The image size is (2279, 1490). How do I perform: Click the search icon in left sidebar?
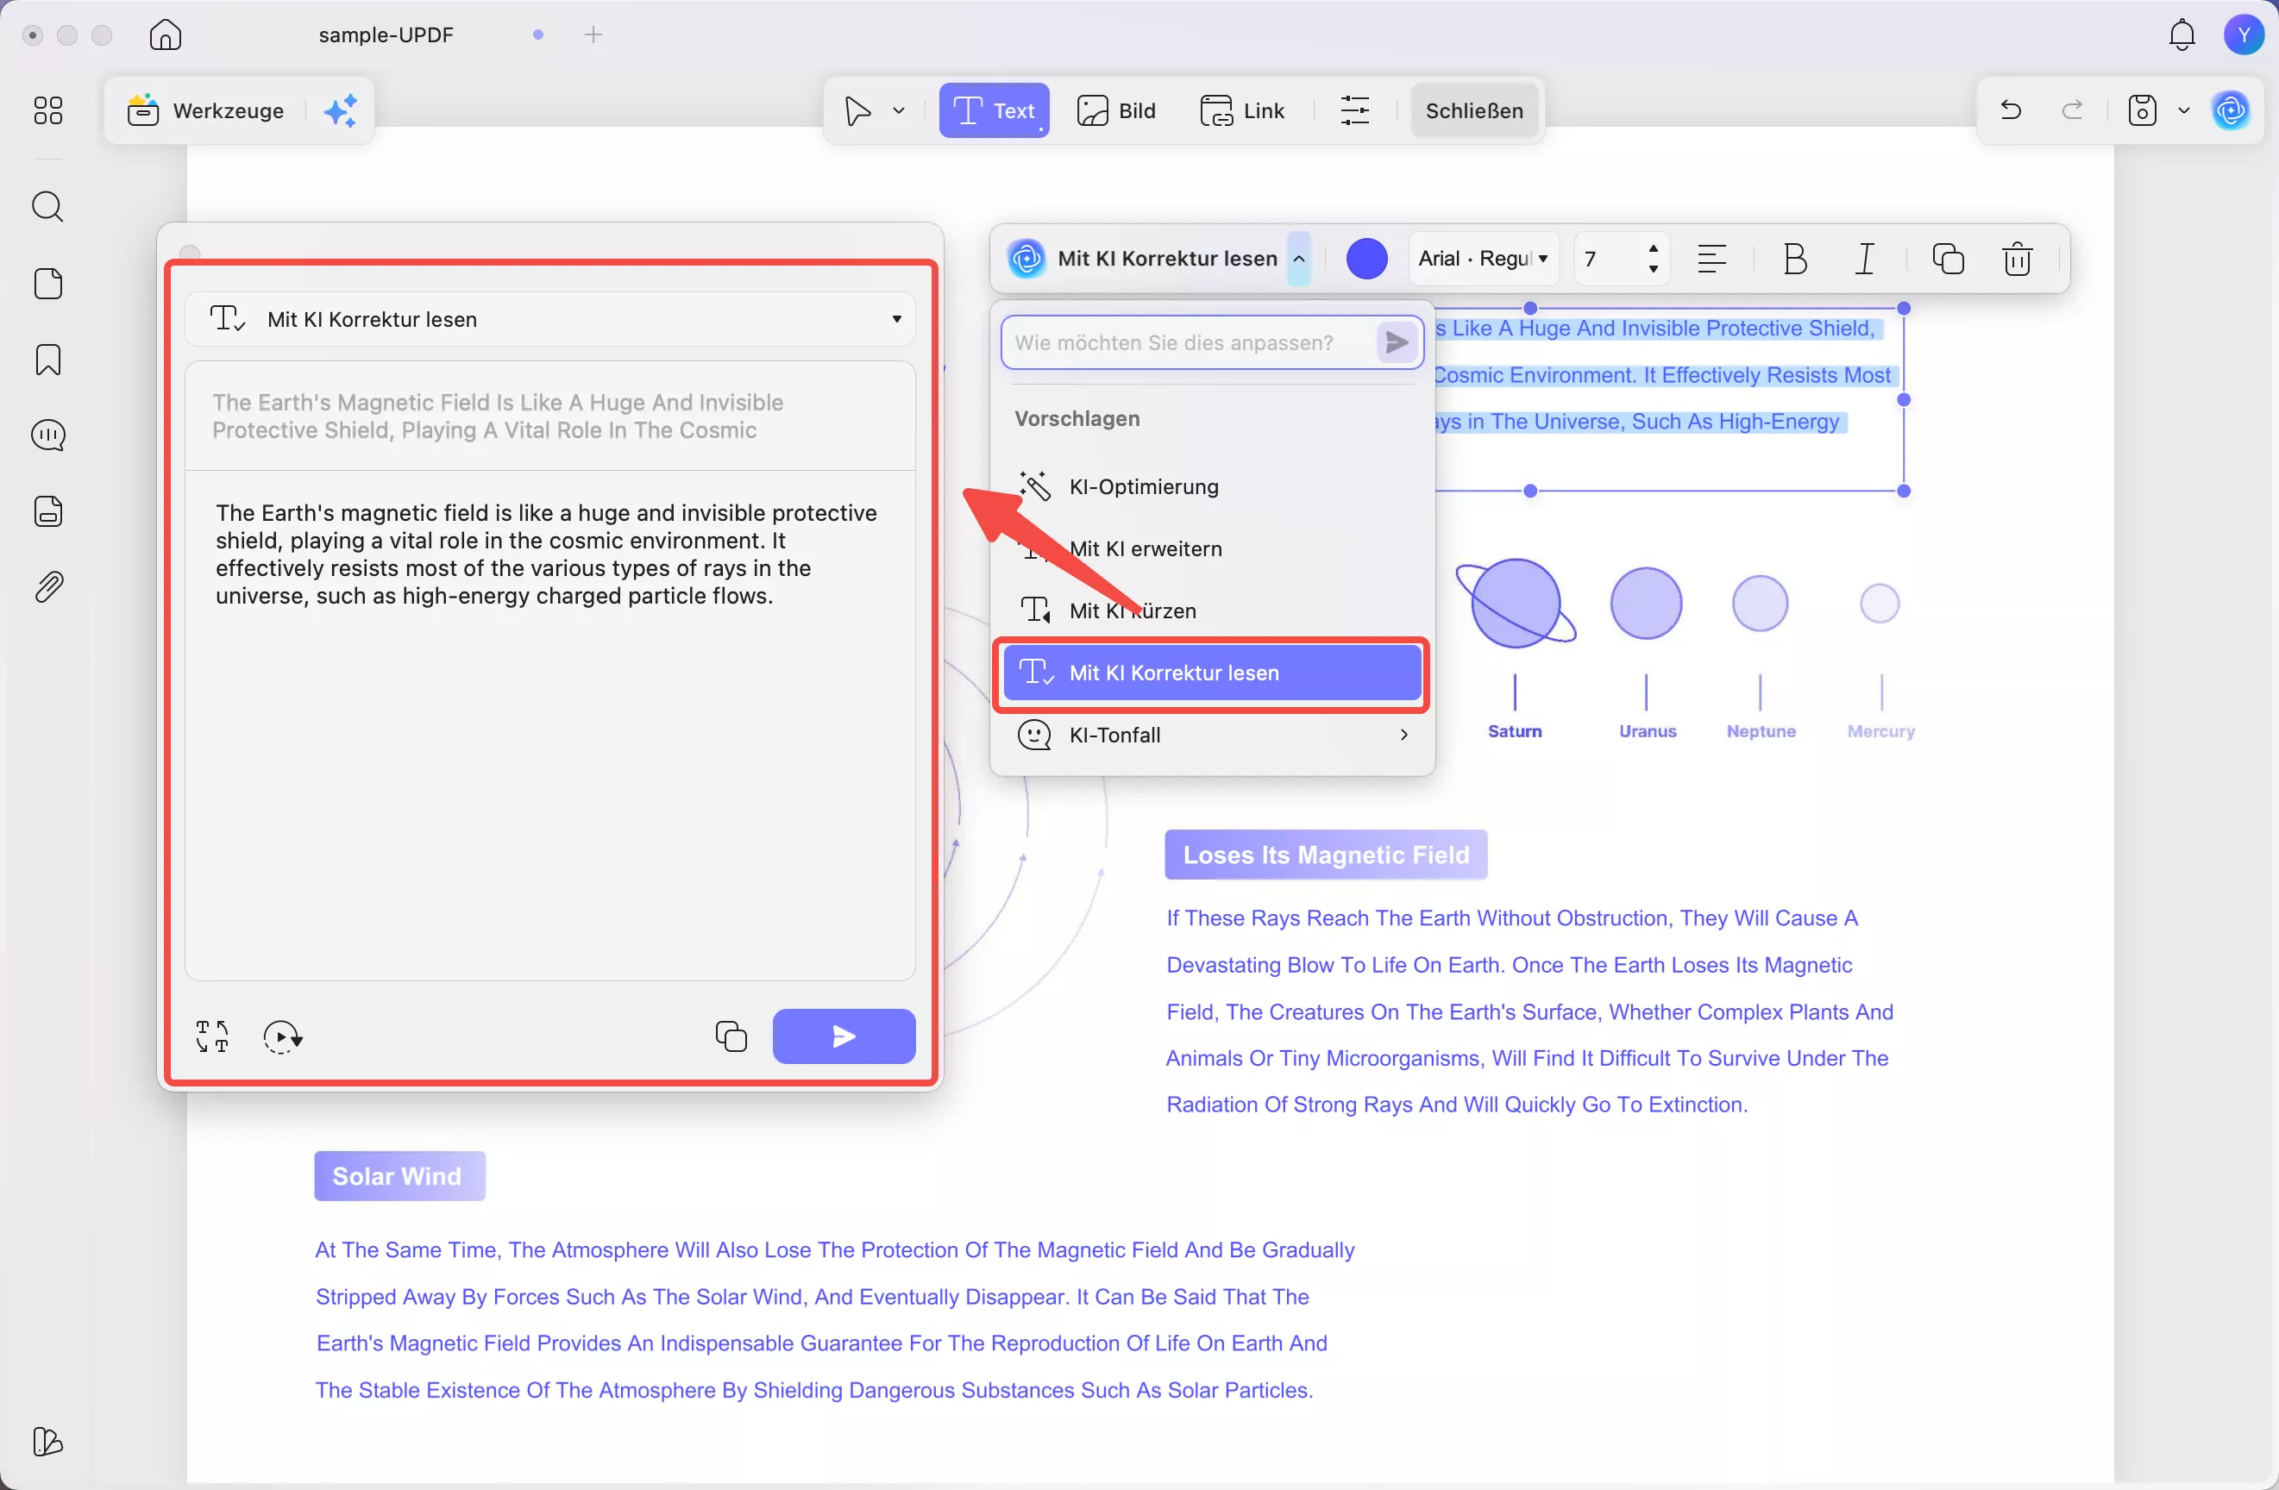tap(48, 207)
